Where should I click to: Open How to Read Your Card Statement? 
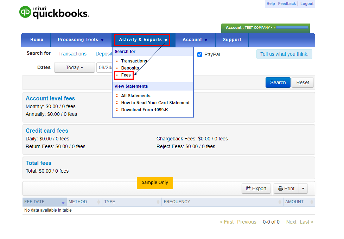point(155,102)
